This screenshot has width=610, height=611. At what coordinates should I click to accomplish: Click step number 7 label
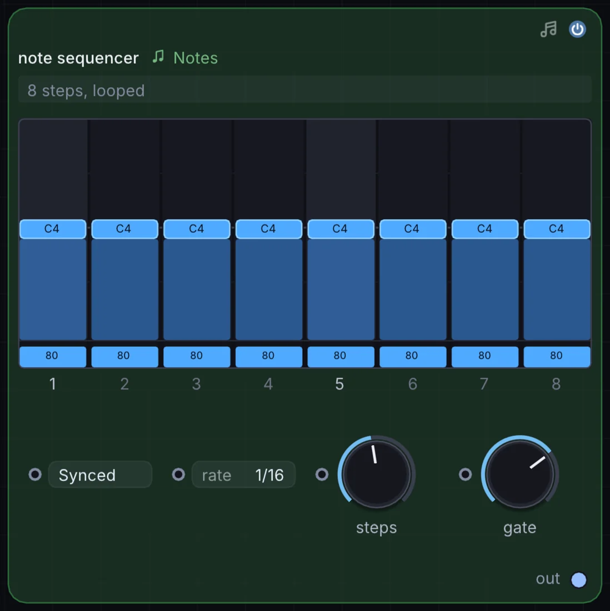pyautogui.click(x=484, y=384)
